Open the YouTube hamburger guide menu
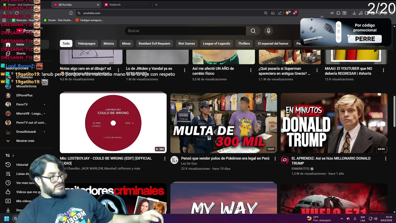 pyautogui.click(x=8, y=31)
